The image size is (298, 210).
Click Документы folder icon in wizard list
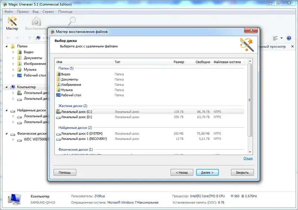58,79
